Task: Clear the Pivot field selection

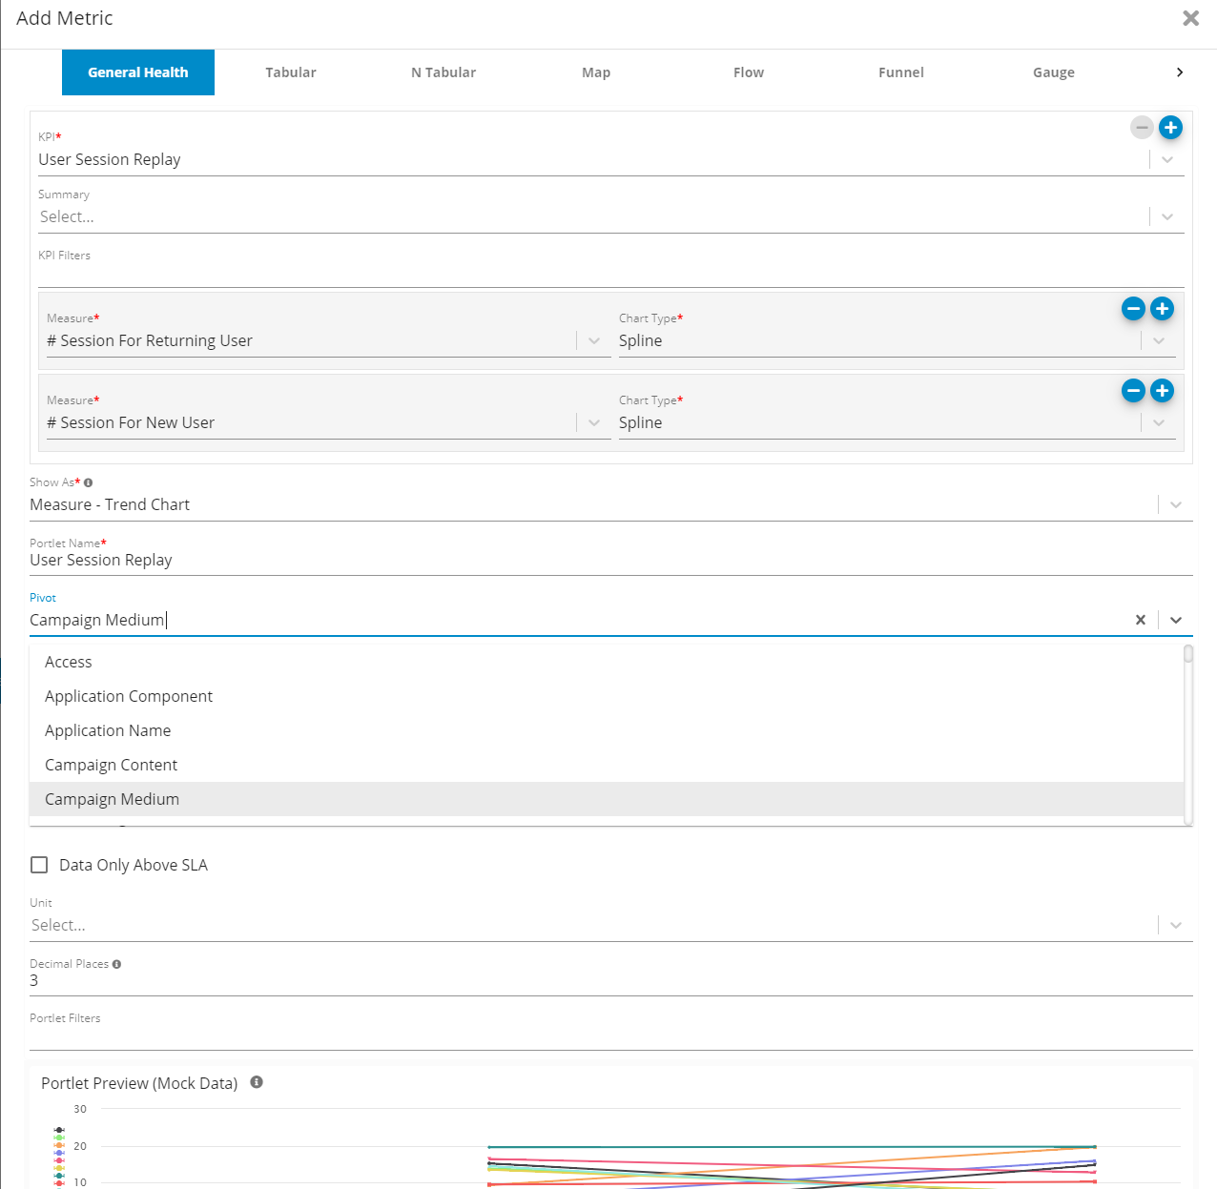Action: coord(1140,620)
